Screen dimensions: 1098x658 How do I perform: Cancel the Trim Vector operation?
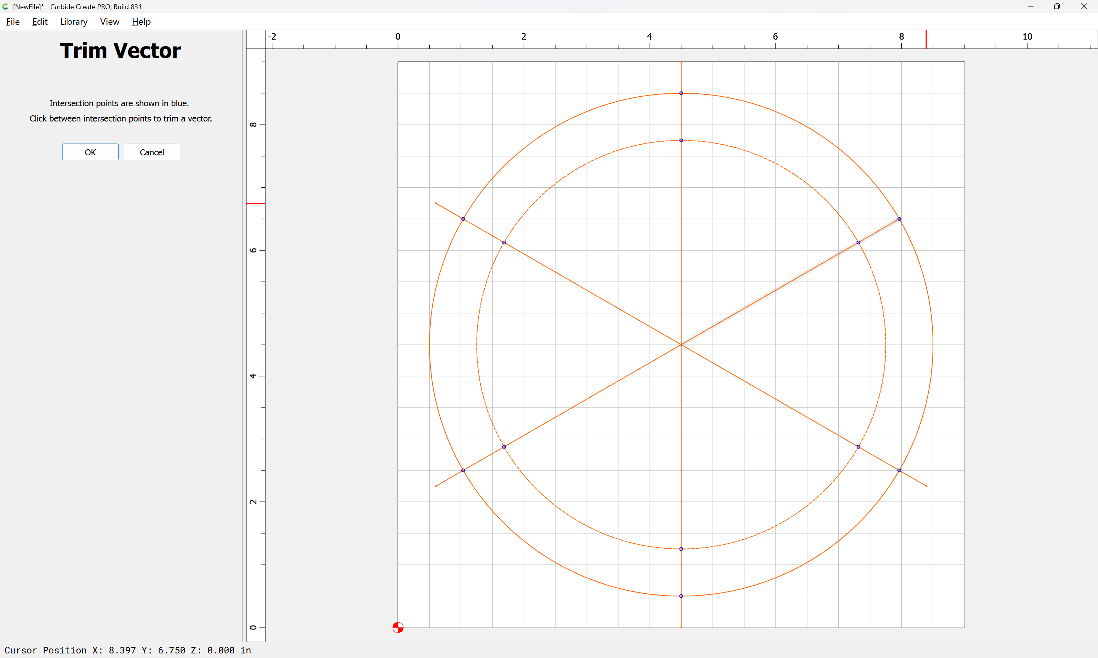[x=152, y=152]
